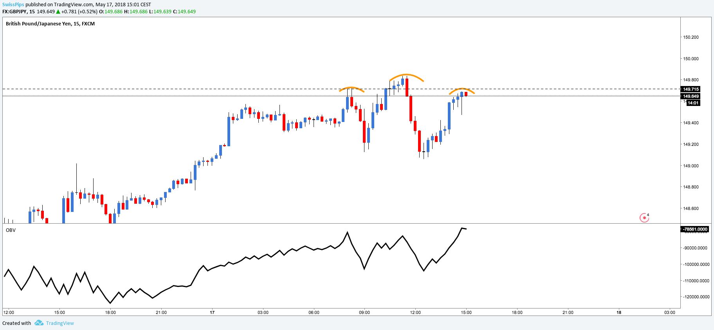Click the close value C:149.649
This screenshot has height=330, width=714.
pyautogui.click(x=184, y=12)
